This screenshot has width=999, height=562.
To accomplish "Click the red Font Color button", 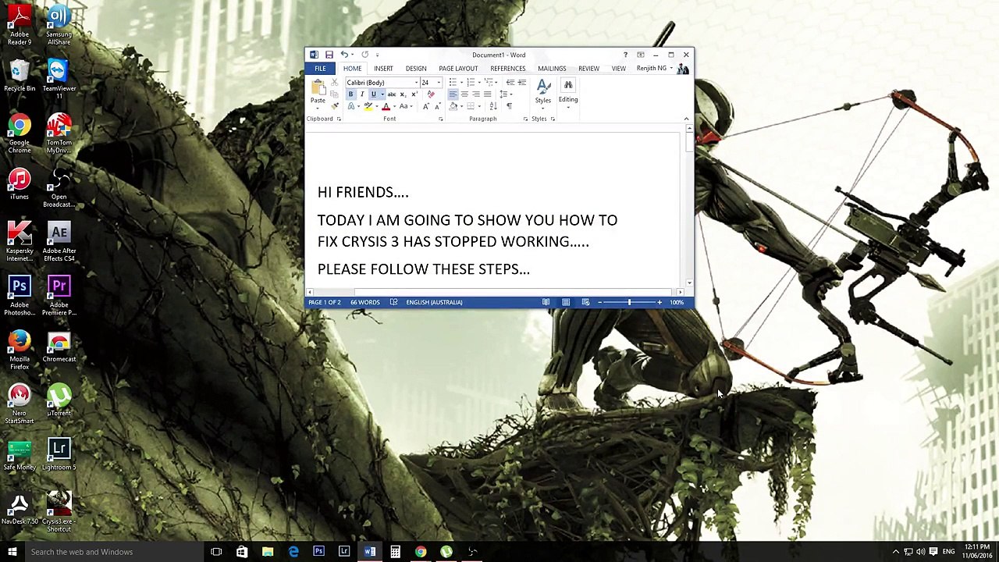I will tap(386, 106).
